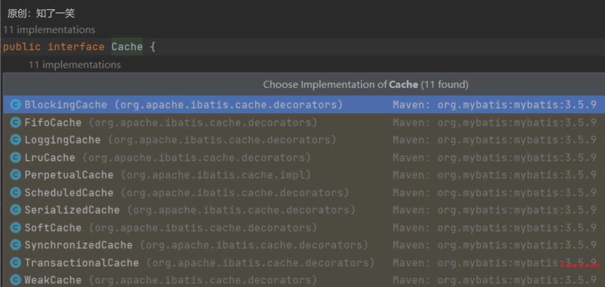Click the class icon beside LruCache
605x287 pixels.
(15, 158)
